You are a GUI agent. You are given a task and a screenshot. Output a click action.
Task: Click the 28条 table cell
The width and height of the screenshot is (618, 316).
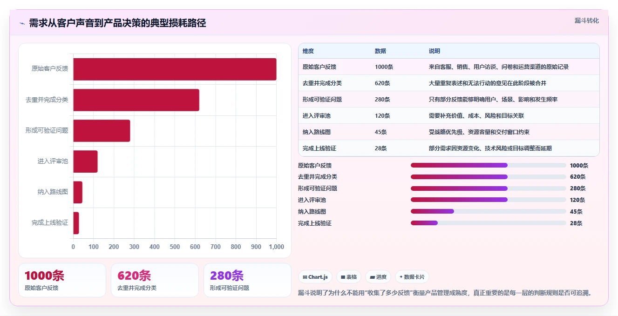pyautogui.click(x=381, y=148)
